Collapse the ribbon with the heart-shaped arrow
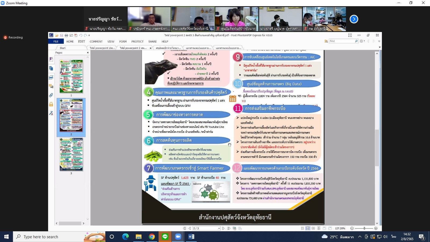The image size is (430, 242). [379, 41]
